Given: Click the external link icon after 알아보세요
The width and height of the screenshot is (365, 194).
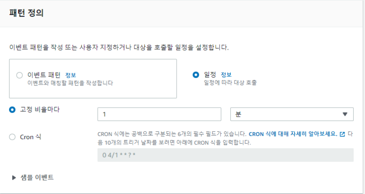Looking at the screenshot, I should tap(342, 135).
